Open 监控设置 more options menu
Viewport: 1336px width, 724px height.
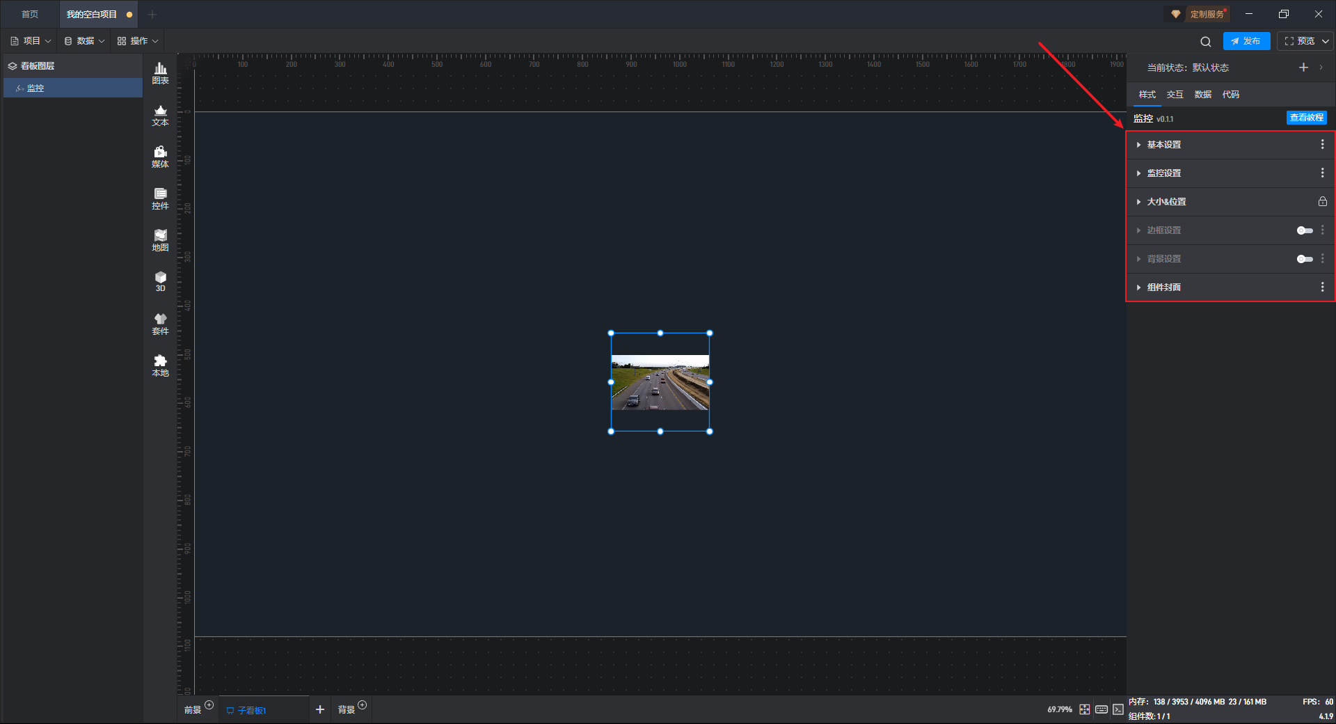pos(1322,173)
